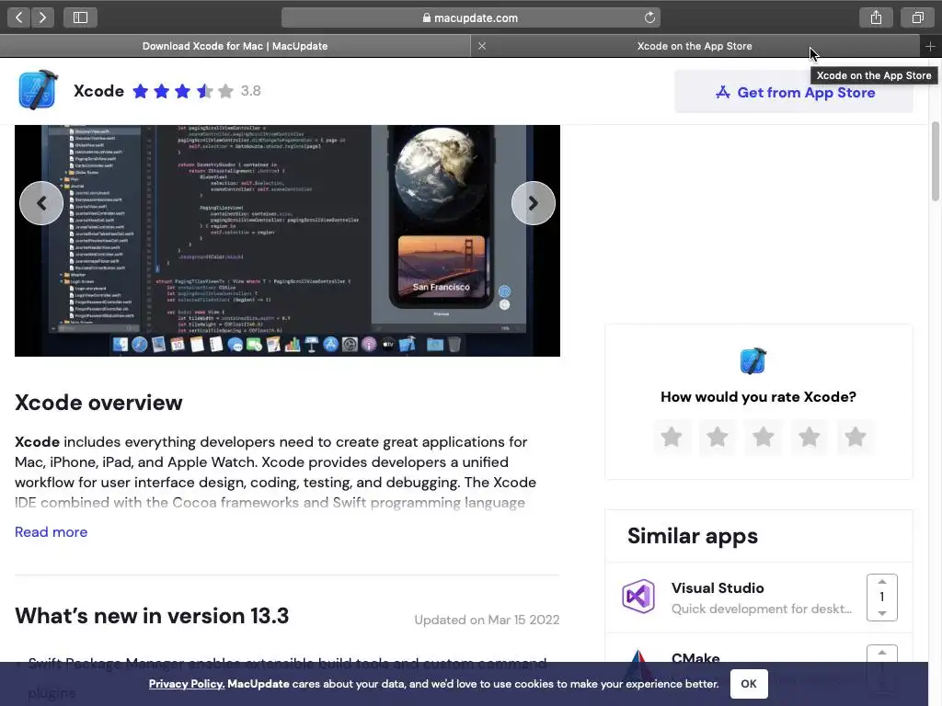Rate Xcode one star
Viewport: 942px width, 706px height.
pyautogui.click(x=671, y=437)
